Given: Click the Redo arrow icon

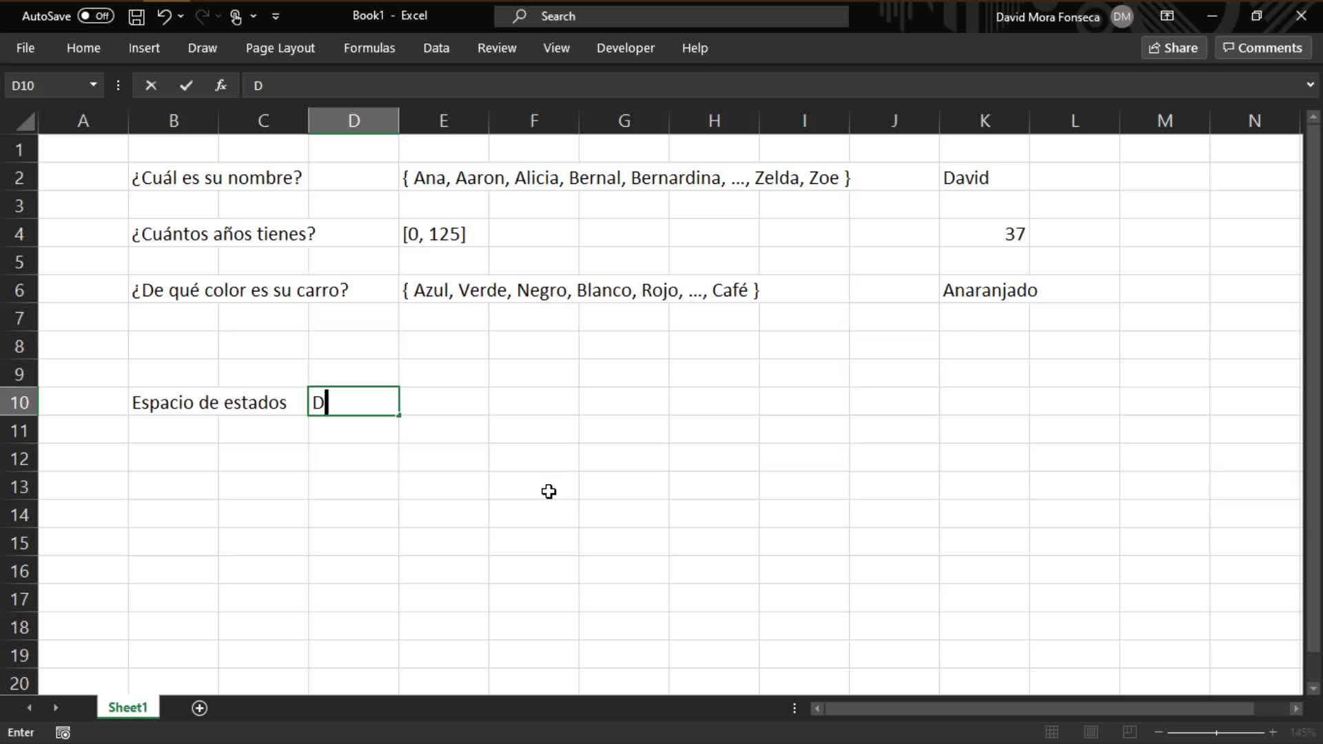Looking at the screenshot, I should (x=202, y=17).
